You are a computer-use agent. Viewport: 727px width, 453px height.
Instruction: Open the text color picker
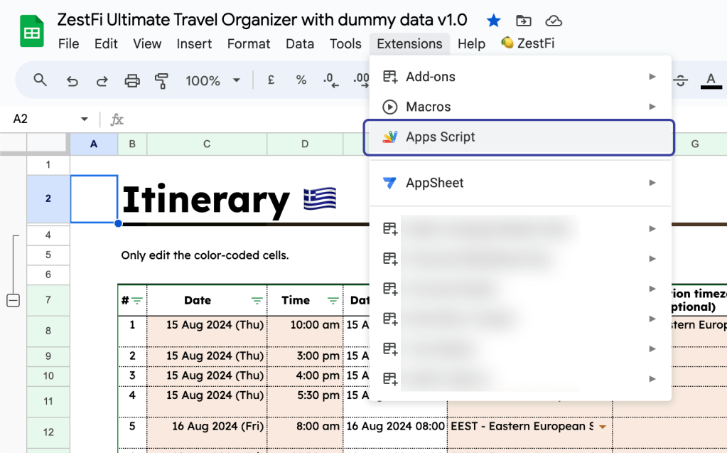pos(710,80)
